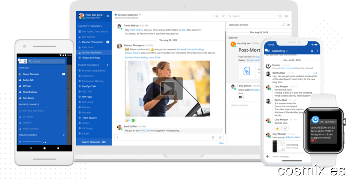Viewport: 346px width, 179px height.
Task: Tap the add-reaction icon under Sounds cool
Action: (x=285, y=128)
